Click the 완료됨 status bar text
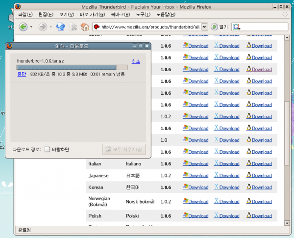294x238 pixels. tap(24, 230)
